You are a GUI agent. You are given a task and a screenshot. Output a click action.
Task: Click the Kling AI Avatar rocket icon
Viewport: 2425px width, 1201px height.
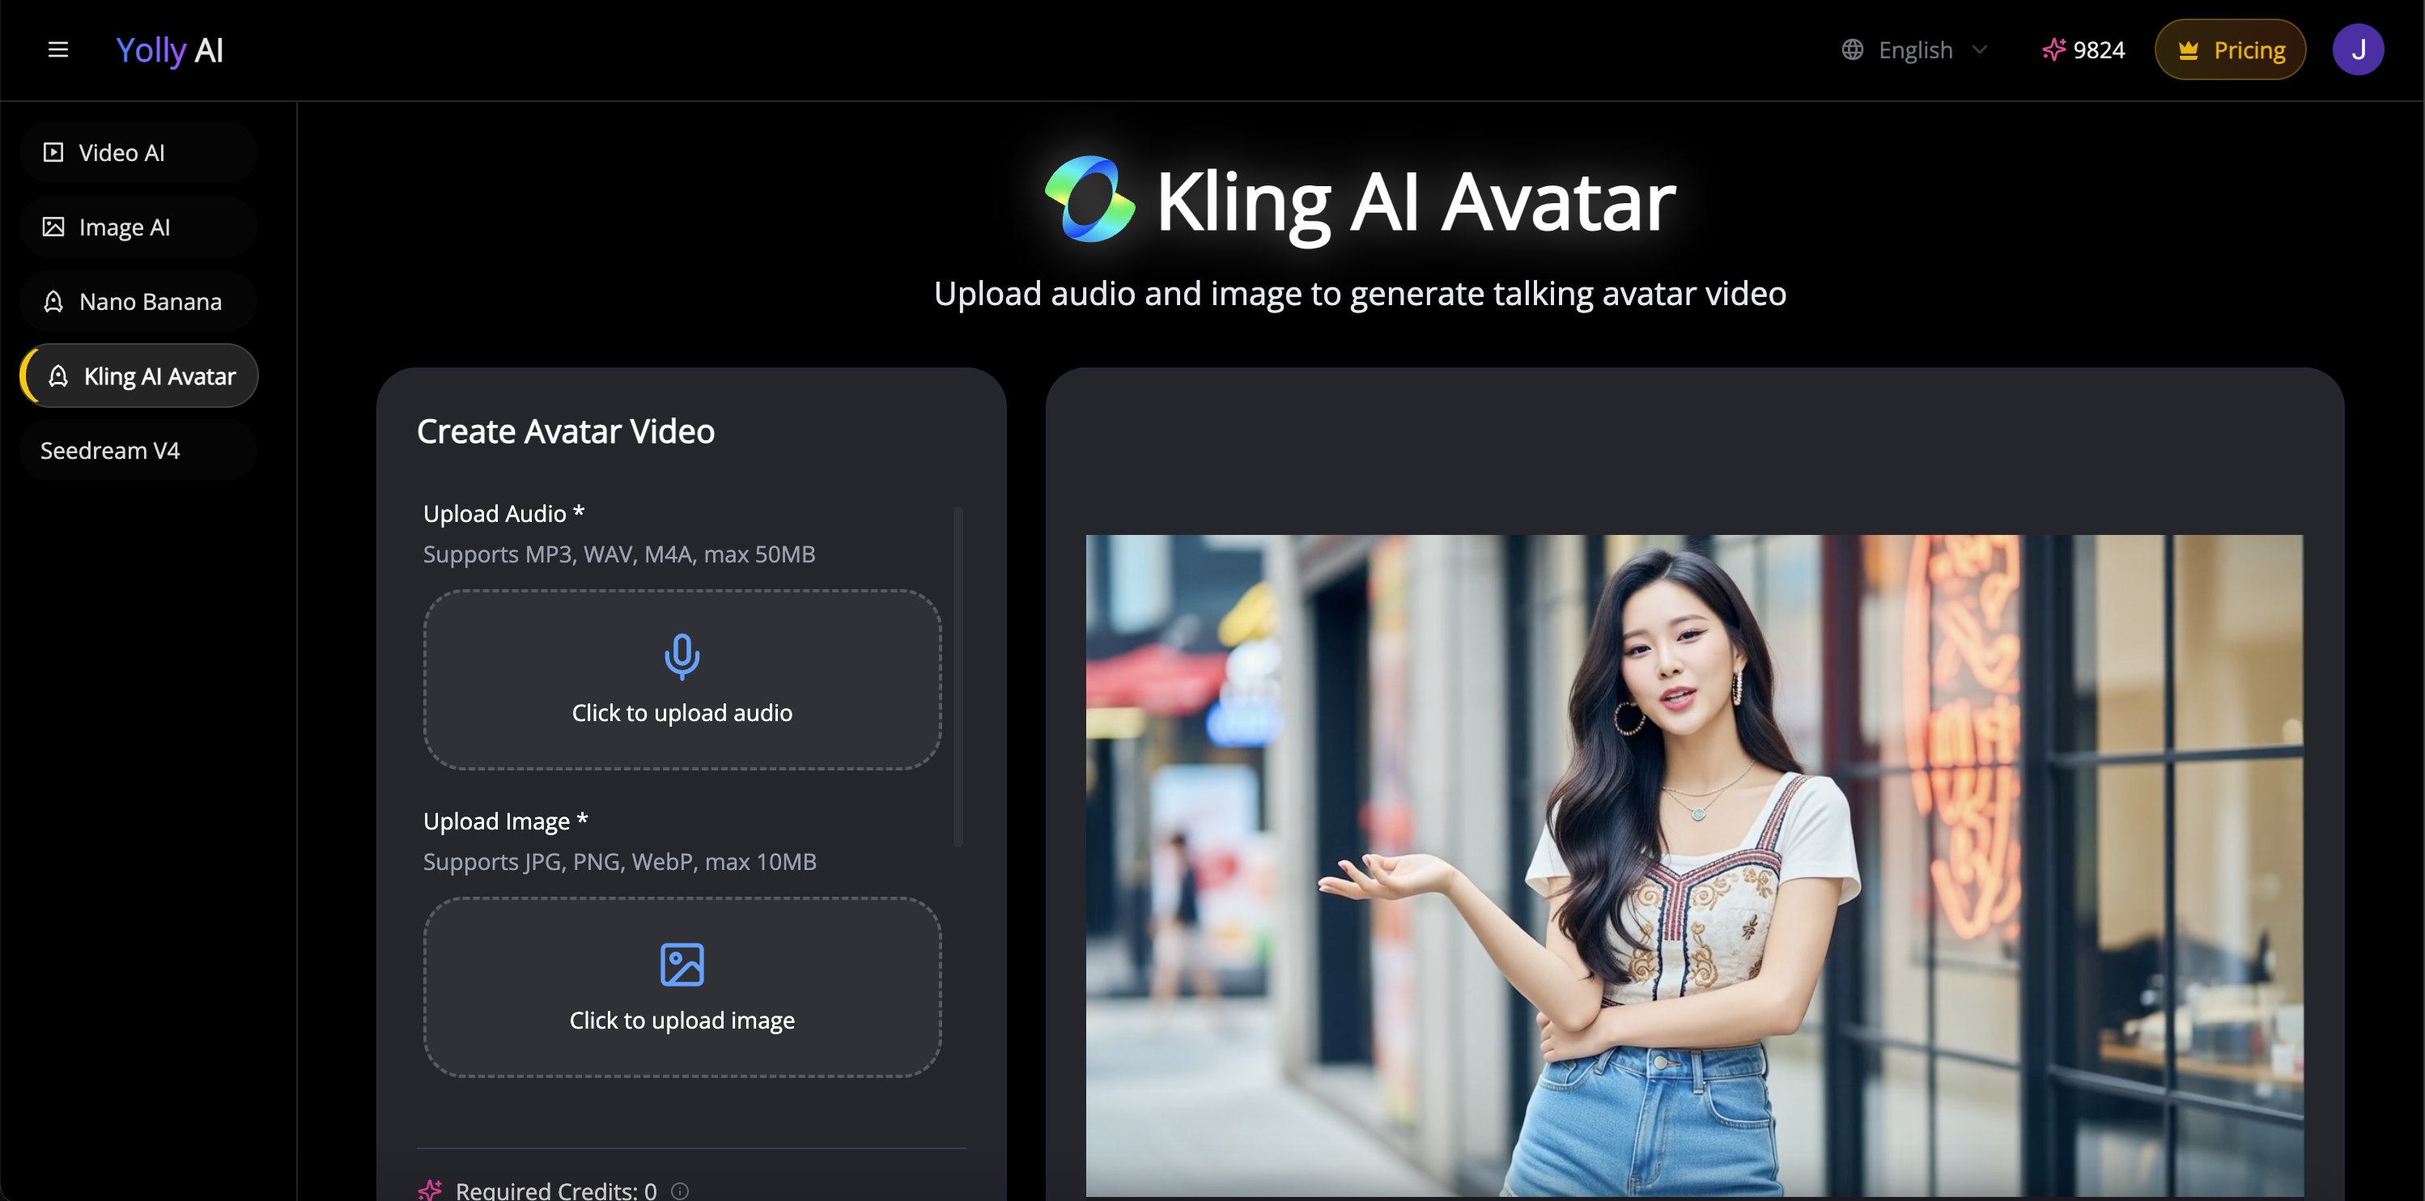click(x=58, y=376)
